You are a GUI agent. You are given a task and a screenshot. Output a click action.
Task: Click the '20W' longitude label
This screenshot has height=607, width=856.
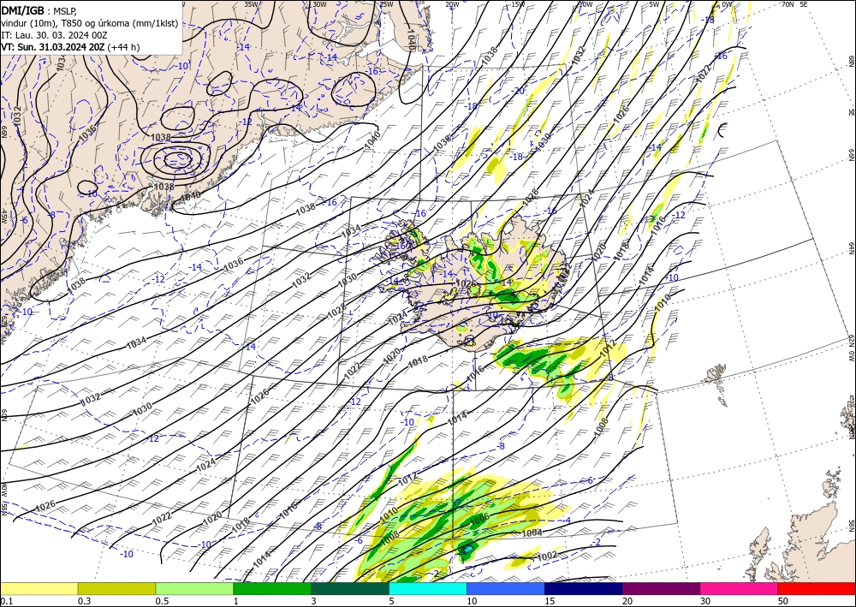pyautogui.click(x=452, y=3)
